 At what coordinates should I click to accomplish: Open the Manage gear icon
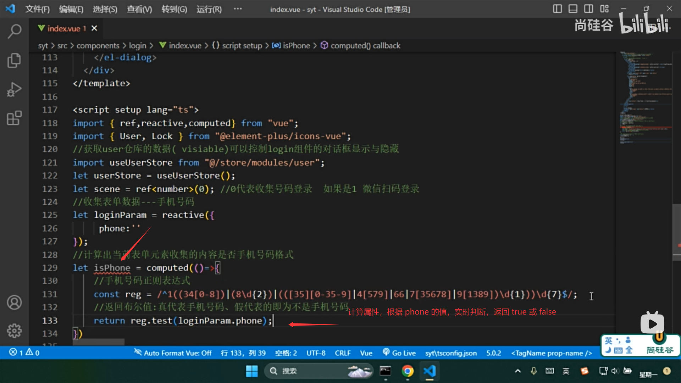coord(14,331)
